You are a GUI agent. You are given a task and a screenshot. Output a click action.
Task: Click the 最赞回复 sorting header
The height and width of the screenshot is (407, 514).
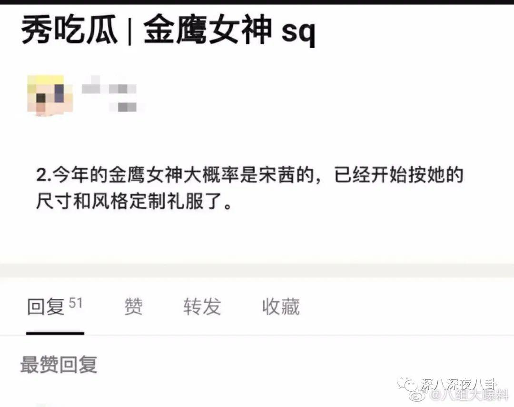(59, 365)
